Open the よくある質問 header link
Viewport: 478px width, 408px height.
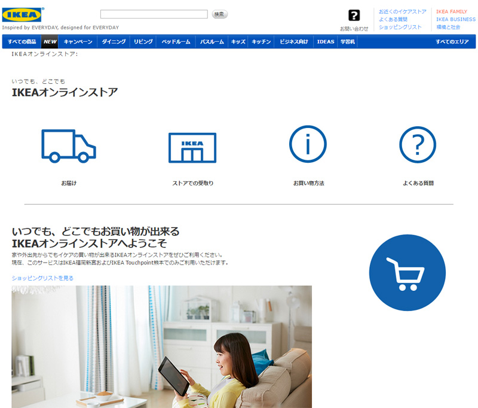393,19
